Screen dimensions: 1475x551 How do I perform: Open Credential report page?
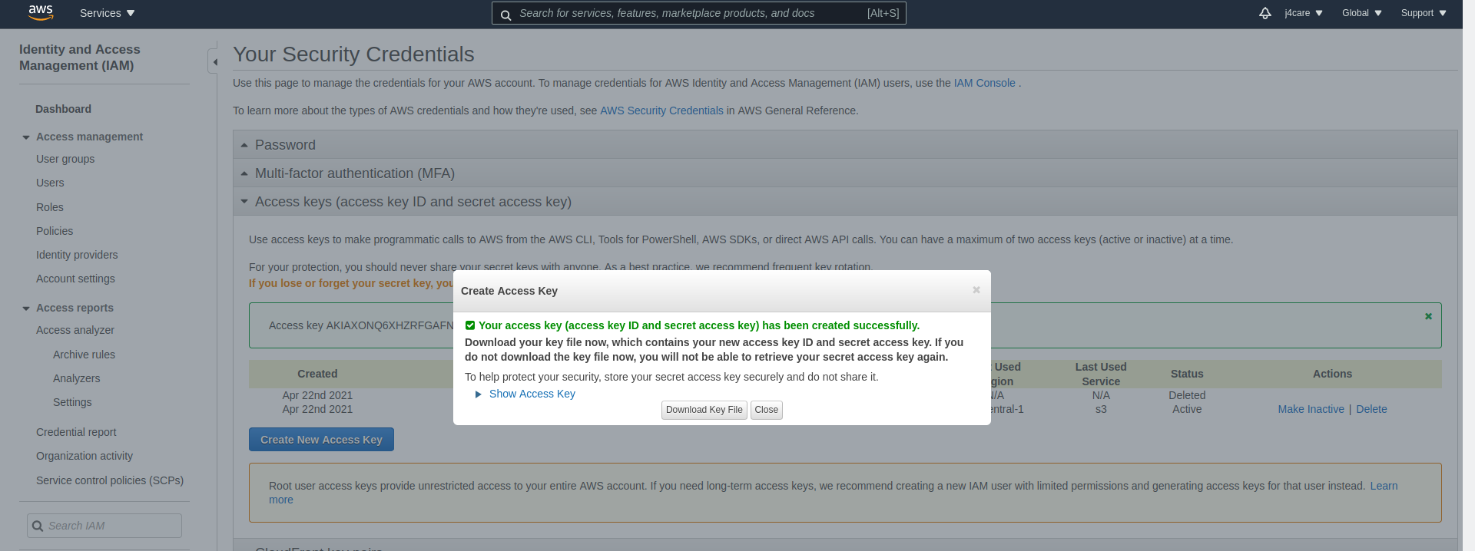click(x=76, y=432)
